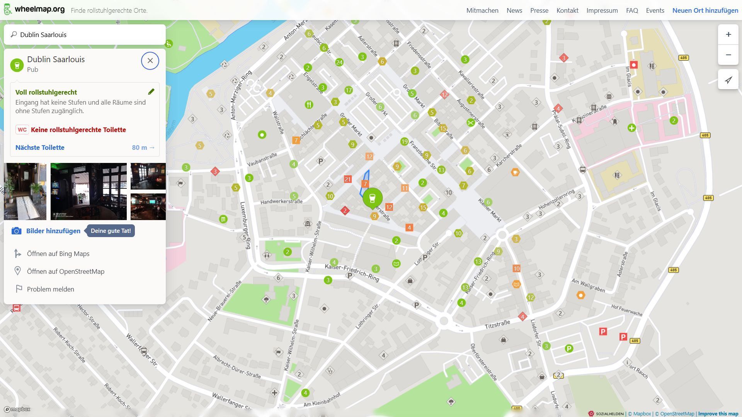The width and height of the screenshot is (742, 417).
Task: Zoom in the map with plus button
Action: [728, 35]
